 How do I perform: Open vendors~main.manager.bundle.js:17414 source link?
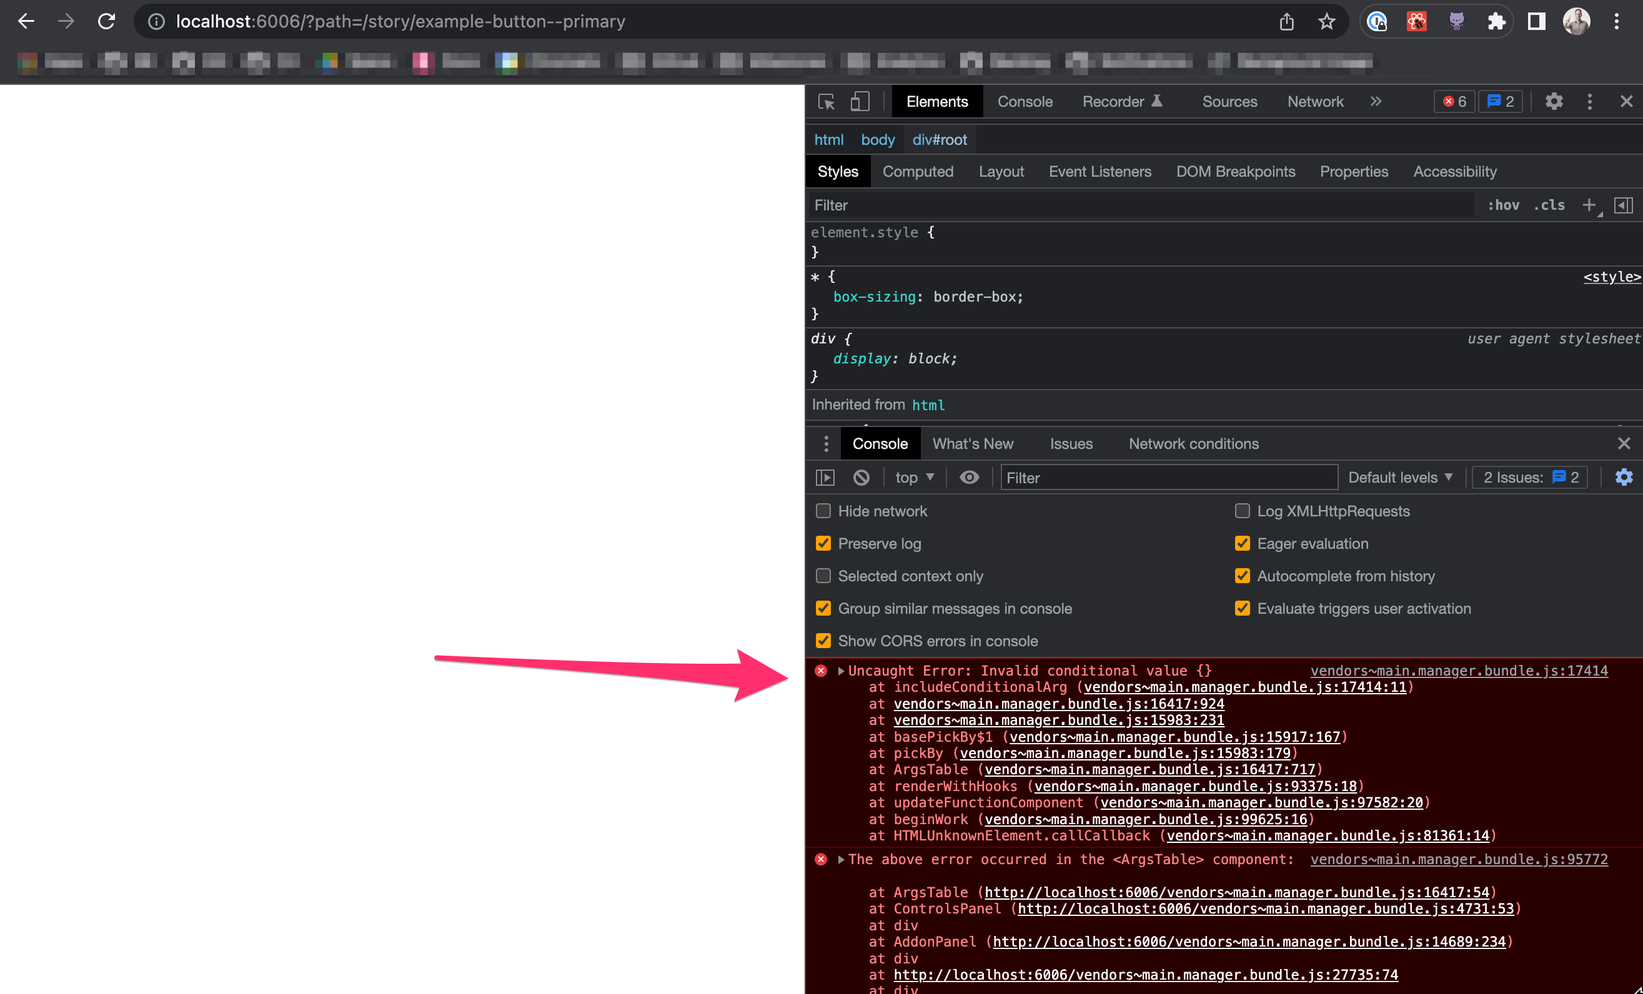click(1461, 671)
